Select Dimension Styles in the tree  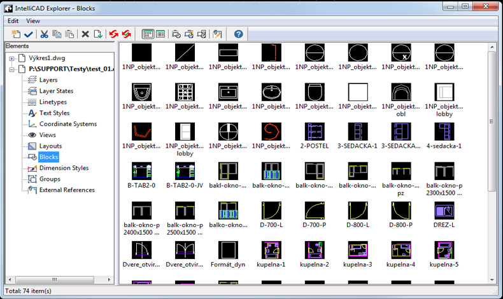pyautogui.click(x=64, y=168)
